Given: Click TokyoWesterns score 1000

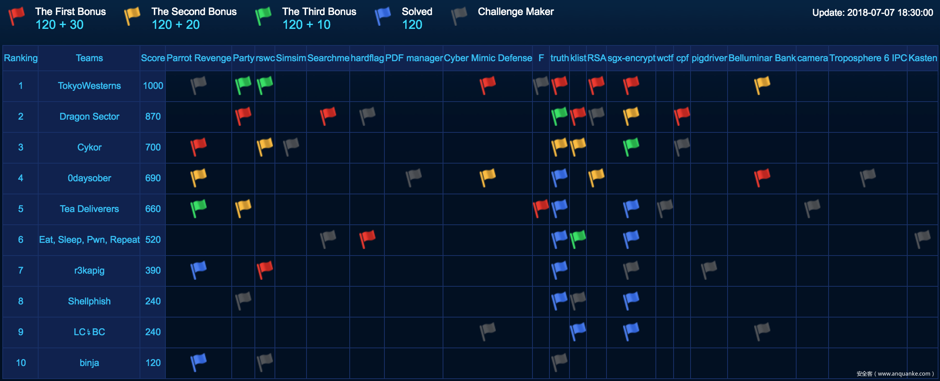Looking at the screenshot, I should (153, 86).
